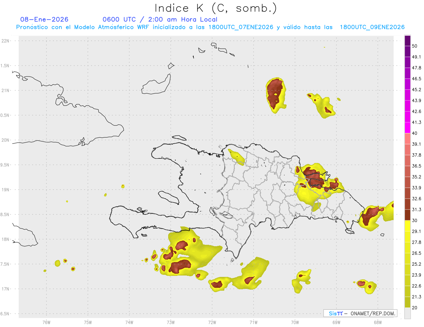Click the '29.1' colorbar value
Viewport: 424px width, 327px height.
[417, 231]
